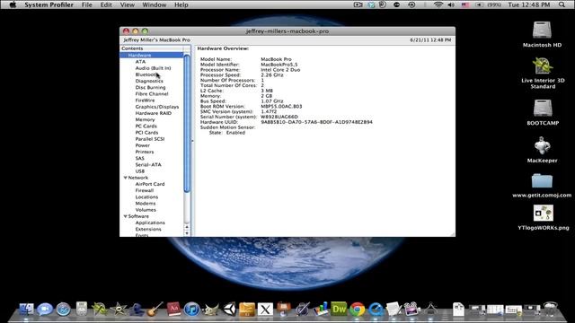
Task: Select Power in the sidebar
Action: pos(142,145)
